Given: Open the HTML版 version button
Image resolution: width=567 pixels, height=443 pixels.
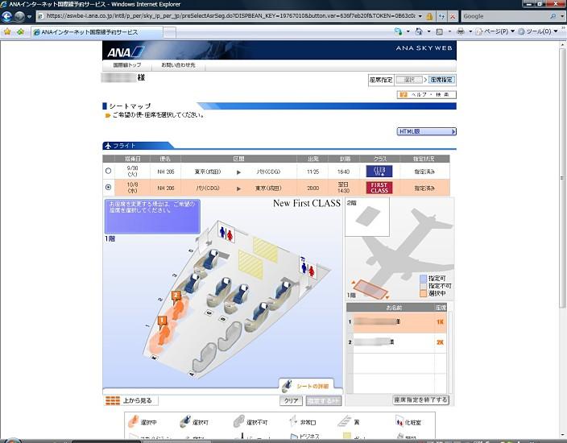Looking at the screenshot, I should (x=427, y=131).
